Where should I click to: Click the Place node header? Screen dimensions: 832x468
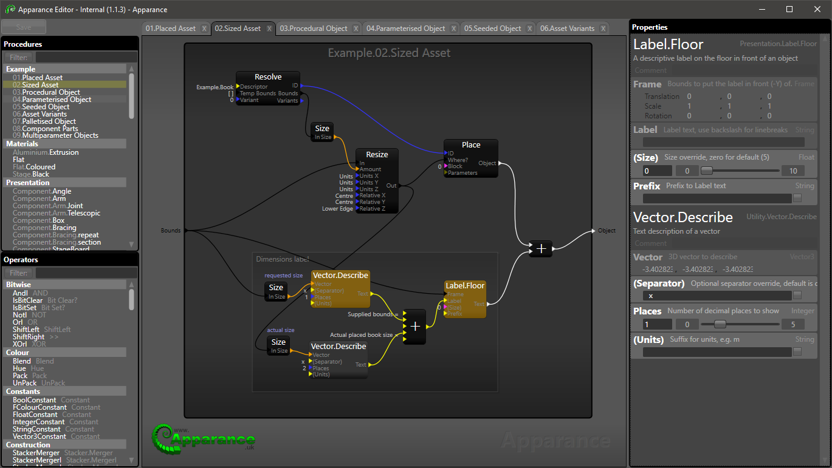click(x=471, y=145)
